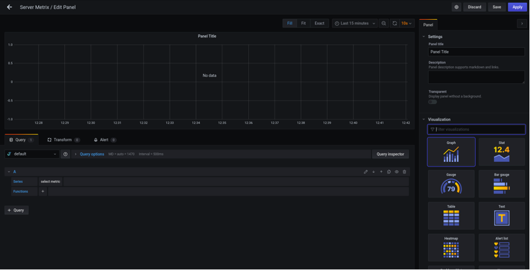Remove query A with the trash icon
Image resolution: width=530 pixels, height=270 pixels.
(405, 172)
